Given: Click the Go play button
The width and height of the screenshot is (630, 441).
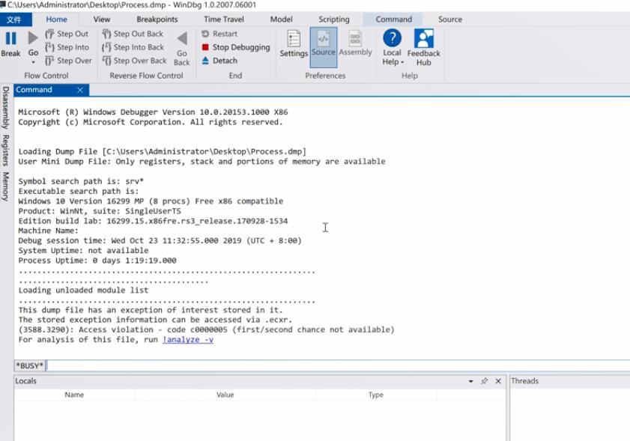Looking at the screenshot, I should [33, 38].
